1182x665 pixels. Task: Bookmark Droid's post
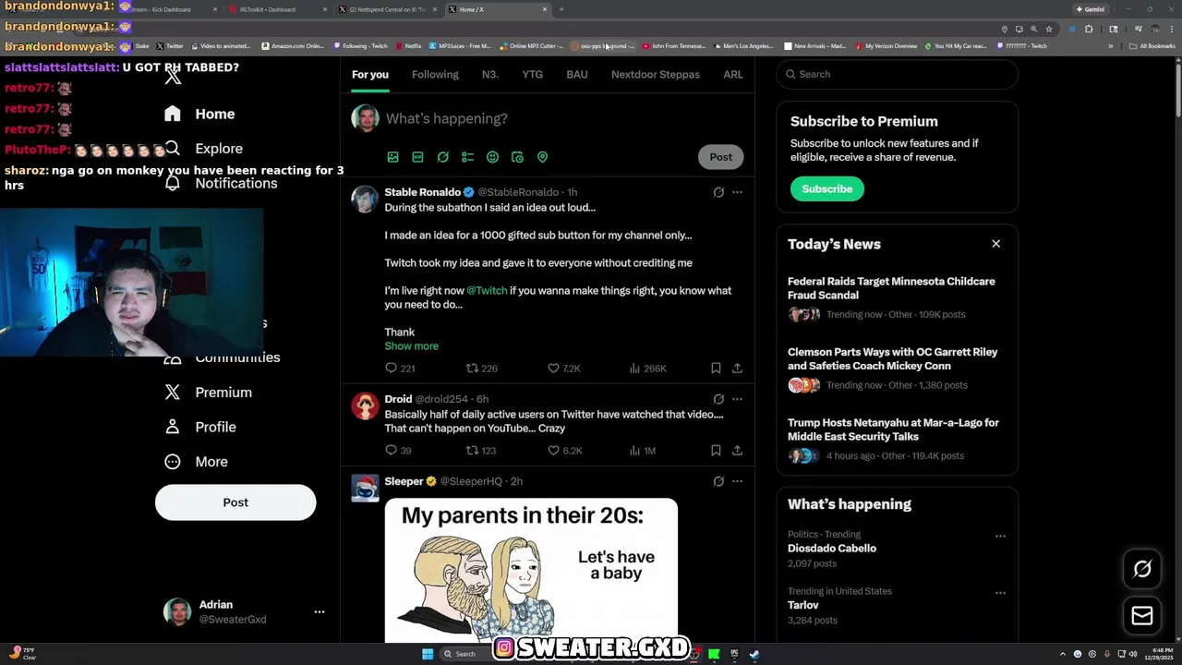(x=716, y=451)
